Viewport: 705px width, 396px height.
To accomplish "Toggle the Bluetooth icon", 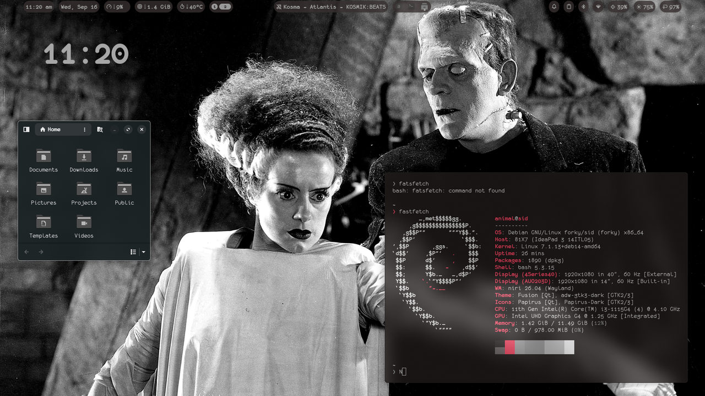I will point(584,7).
